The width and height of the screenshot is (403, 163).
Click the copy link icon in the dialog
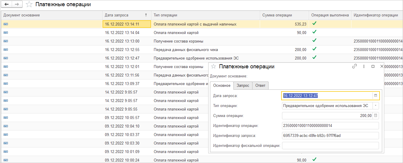tap(354, 67)
